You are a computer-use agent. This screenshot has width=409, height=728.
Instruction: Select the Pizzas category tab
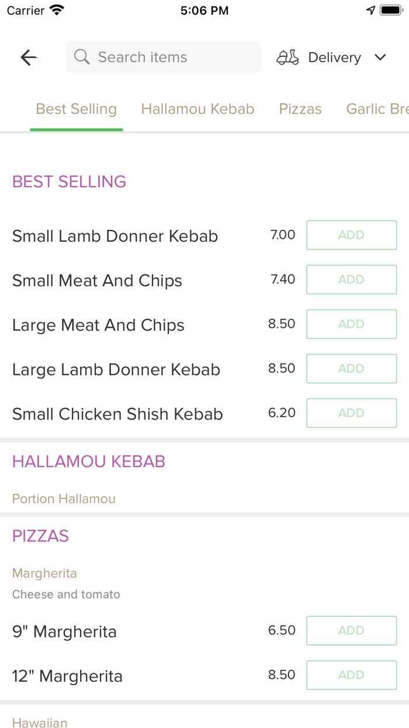pos(300,109)
